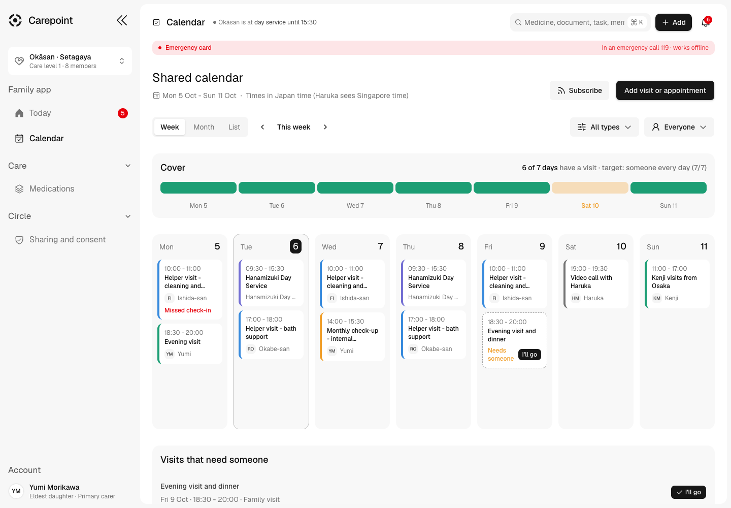Image resolution: width=731 pixels, height=508 pixels.
Task: Click YM avatar on Wednesday check-up
Action: tap(332, 351)
